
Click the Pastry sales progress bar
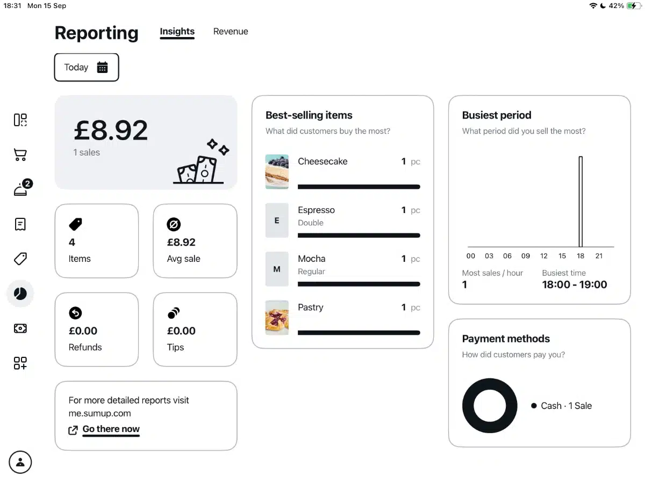click(359, 332)
